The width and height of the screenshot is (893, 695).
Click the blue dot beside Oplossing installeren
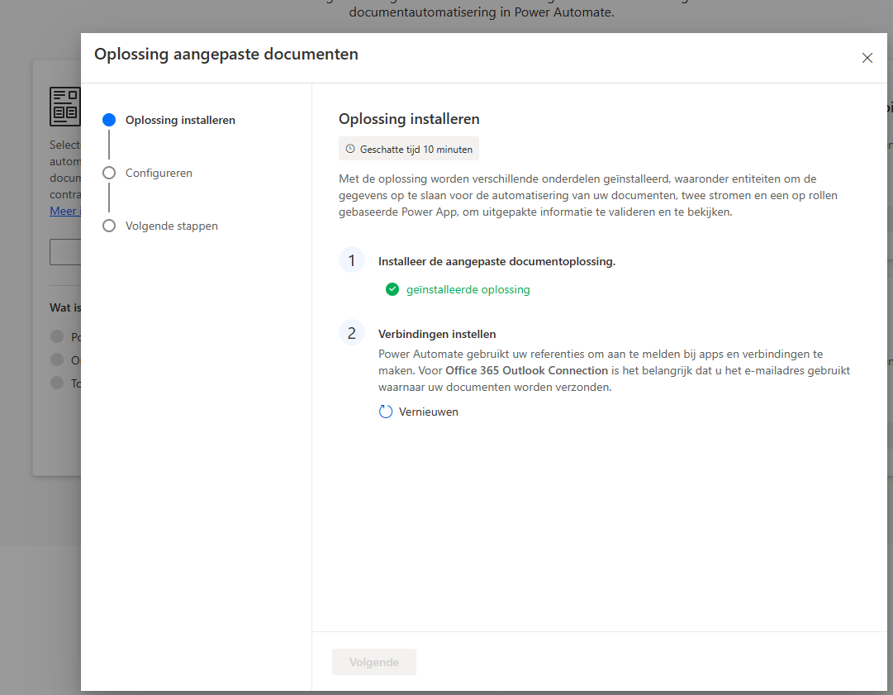tap(109, 120)
